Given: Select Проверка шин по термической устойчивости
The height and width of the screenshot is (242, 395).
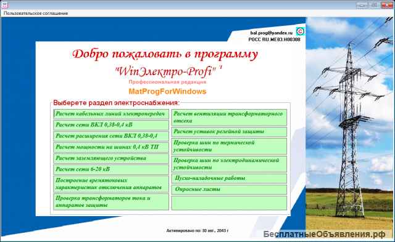Looking at the screenshot, I should [x=229, y=147].
